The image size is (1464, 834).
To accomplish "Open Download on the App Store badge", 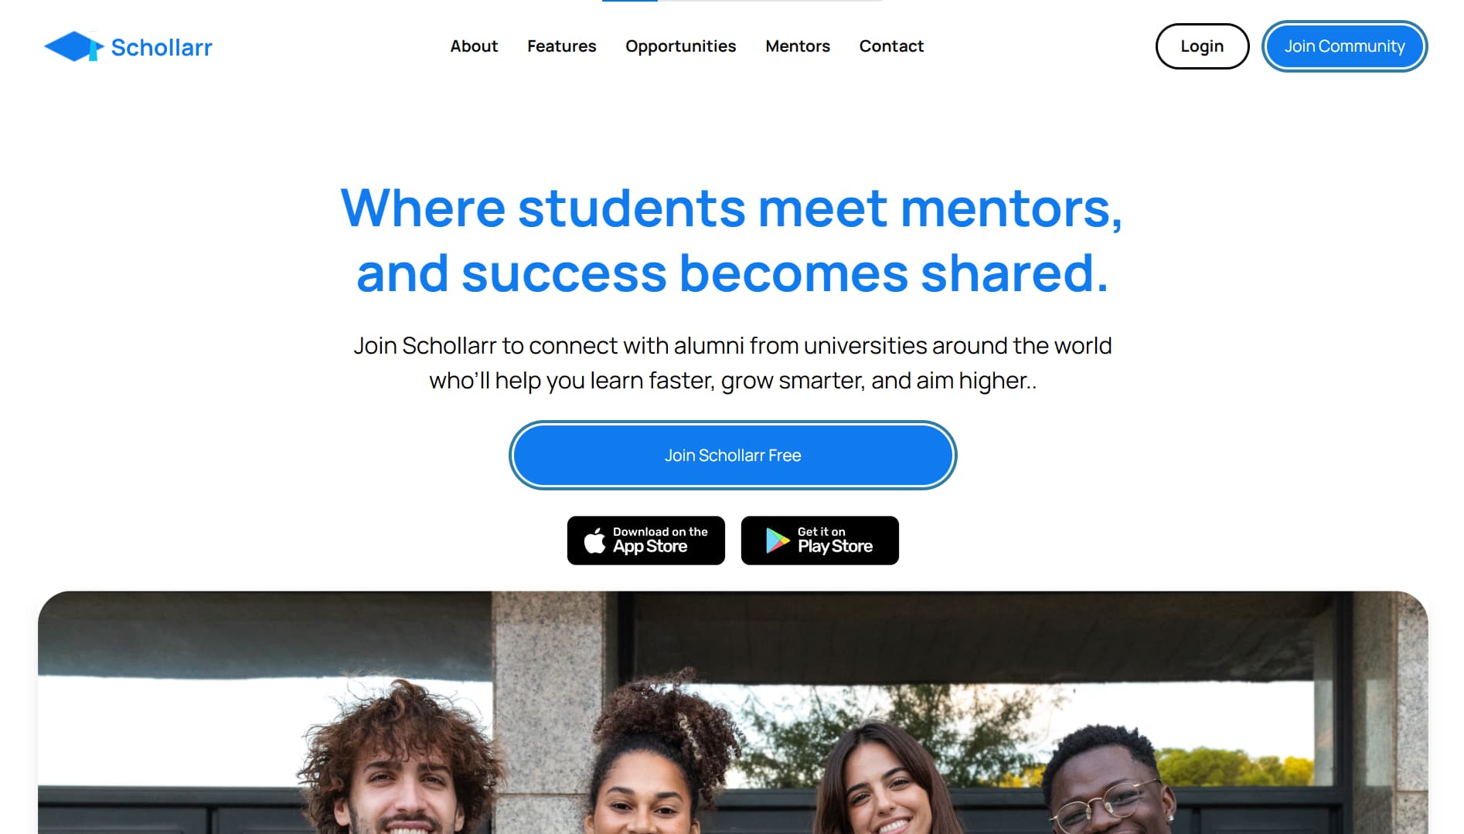I will [x=646, y=541].
